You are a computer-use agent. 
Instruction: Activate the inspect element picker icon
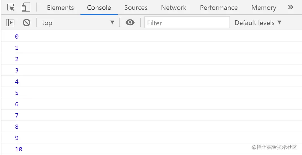point(11,8)
